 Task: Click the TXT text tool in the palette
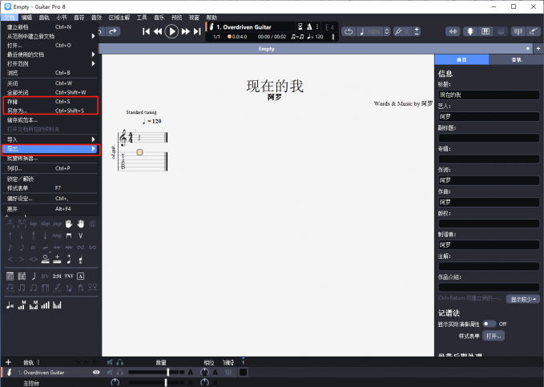pyautogui.click(x=69, y=276)
